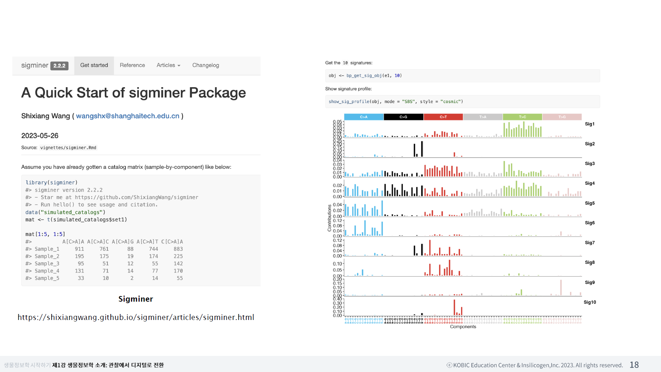Image resolution: width=661 pixels, height=372 pixels.
Task: Click the library(sigminer) code line
Action: [52, 183]
